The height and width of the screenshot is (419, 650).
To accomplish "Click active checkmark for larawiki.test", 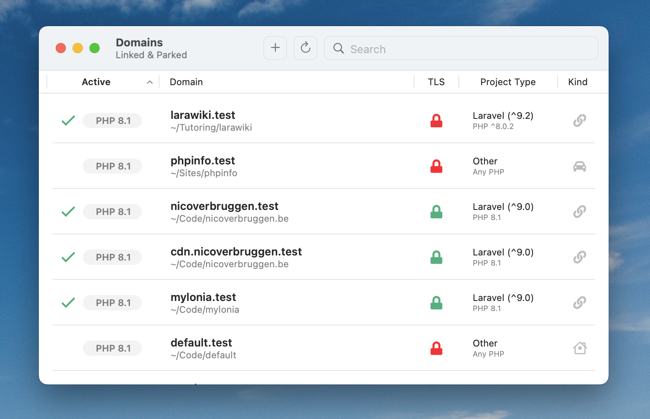I will tap(68, 121).
